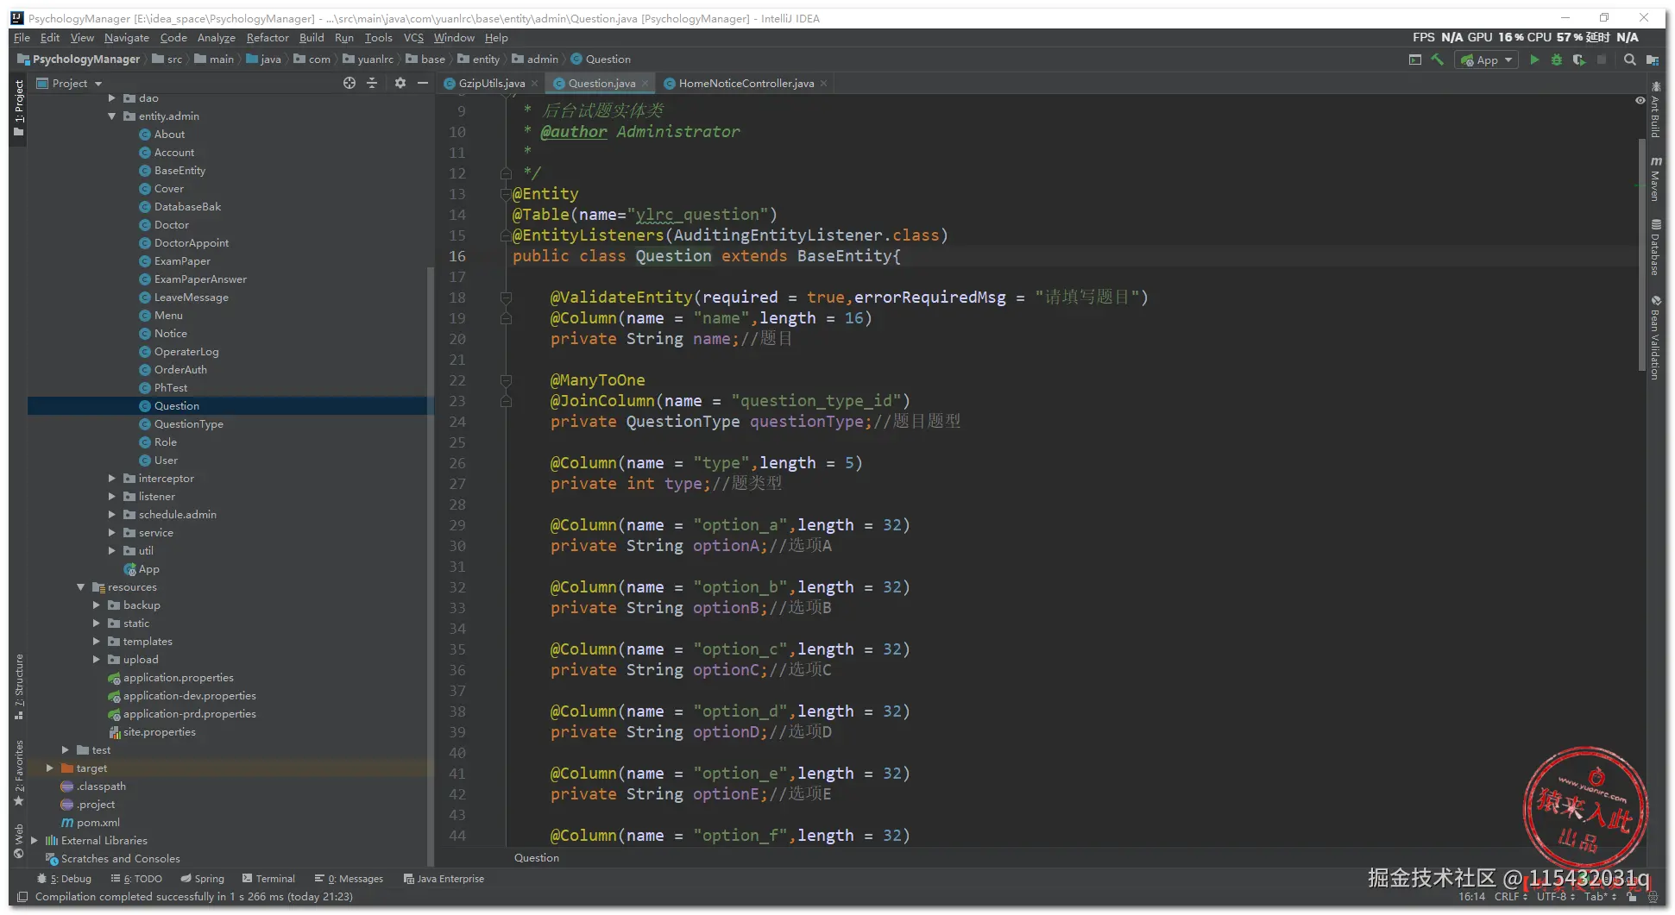The height and width of the screenshot is (915, 1675).
Task: Collapse all nodes in the Project panel
Action: pyautogui.click(x=372, y=84)
